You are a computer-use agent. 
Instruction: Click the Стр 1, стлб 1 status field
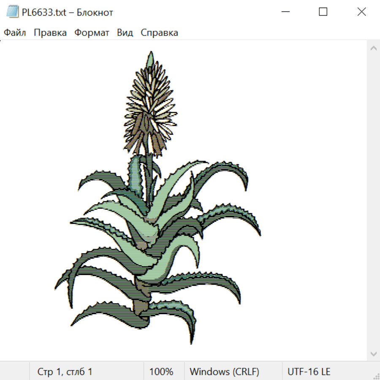65,372
